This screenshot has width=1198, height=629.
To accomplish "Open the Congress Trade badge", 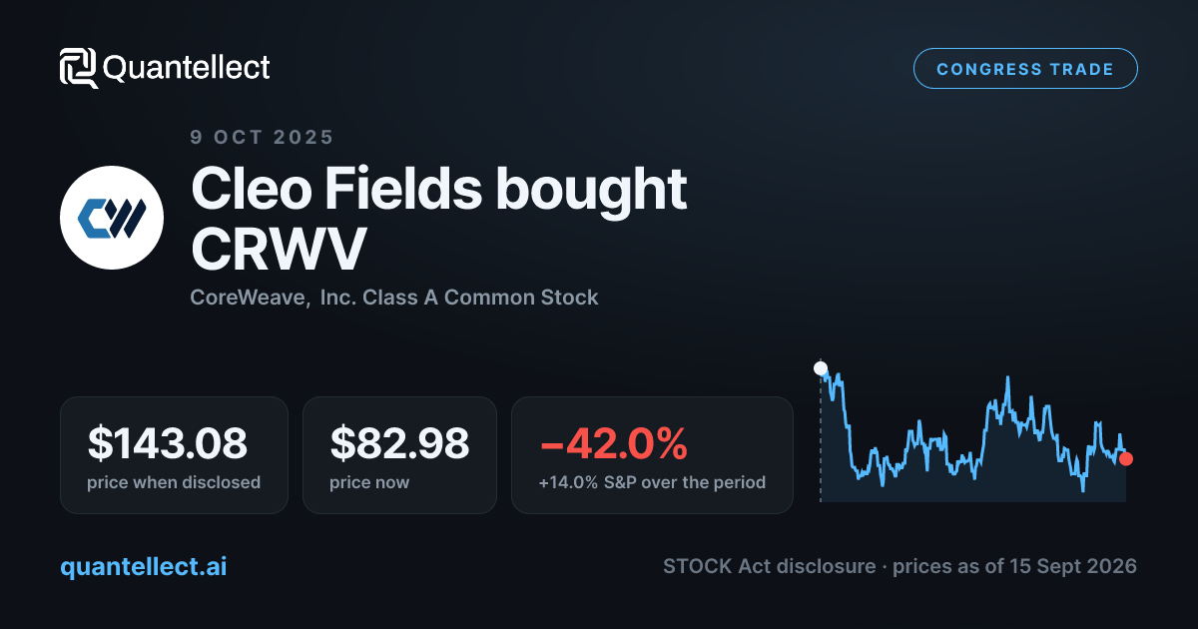I will [1025, 69].
